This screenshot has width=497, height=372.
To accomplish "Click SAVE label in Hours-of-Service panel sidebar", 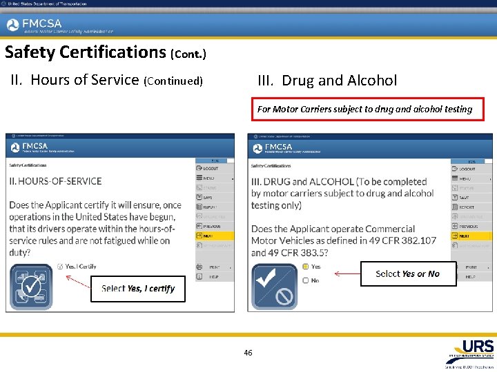I will (208, 198).
